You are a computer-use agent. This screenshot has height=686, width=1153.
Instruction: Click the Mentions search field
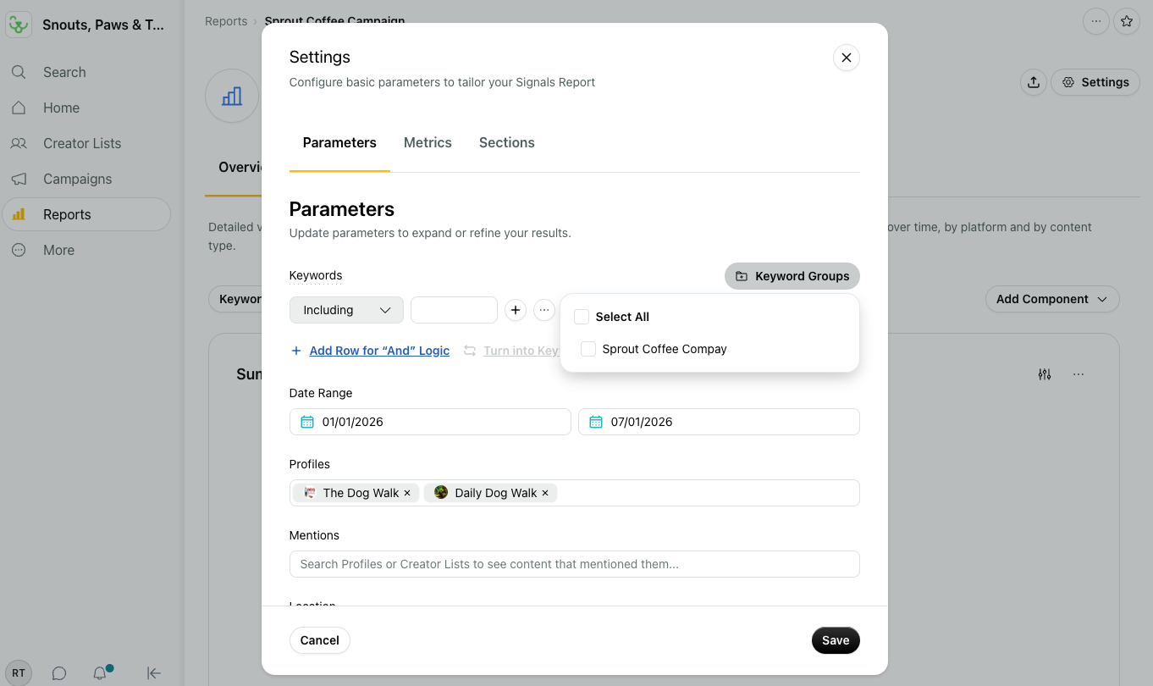coord(575,564)
